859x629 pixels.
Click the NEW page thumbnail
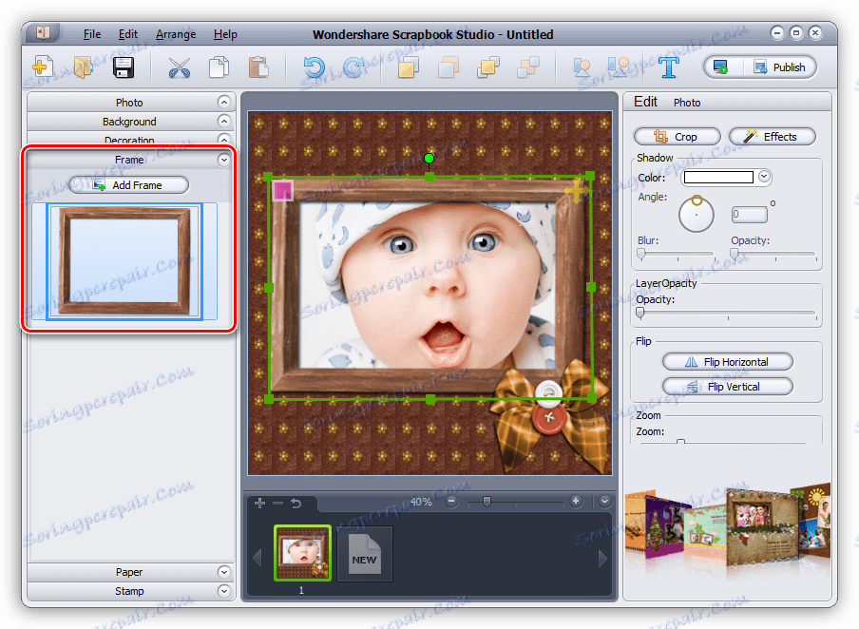(x=364, y=552)
